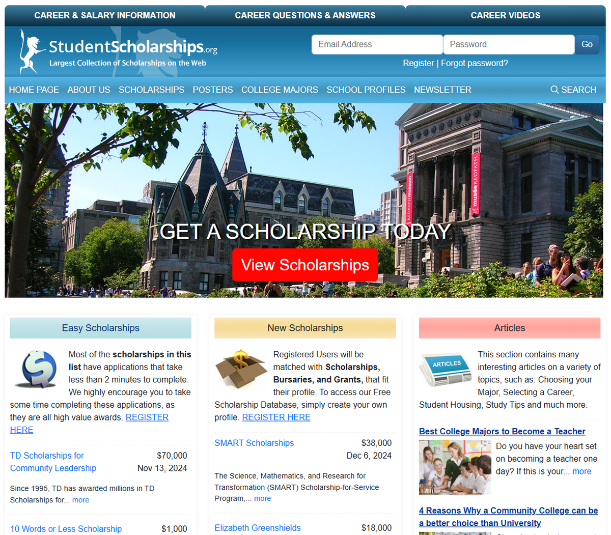Open the SMART Scholarships listing
Image resolution: width=611 pixels, height=535 pixels.
(254, 443)
